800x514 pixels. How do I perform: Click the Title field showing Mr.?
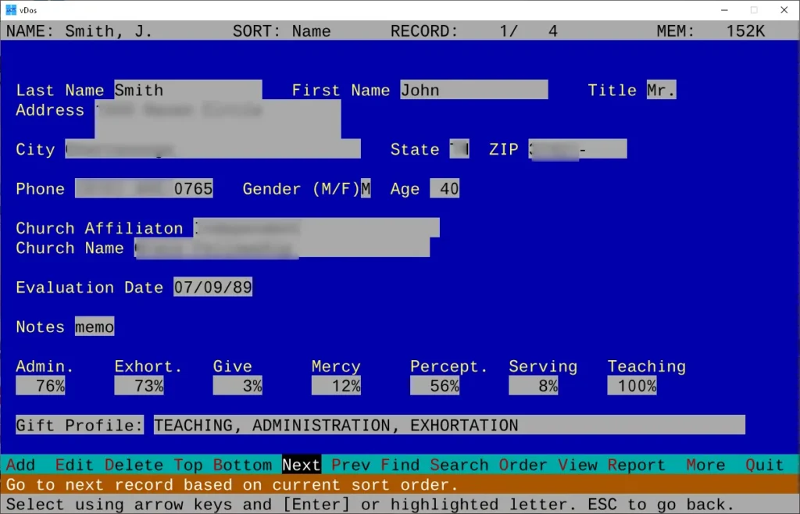pos(661,90)
